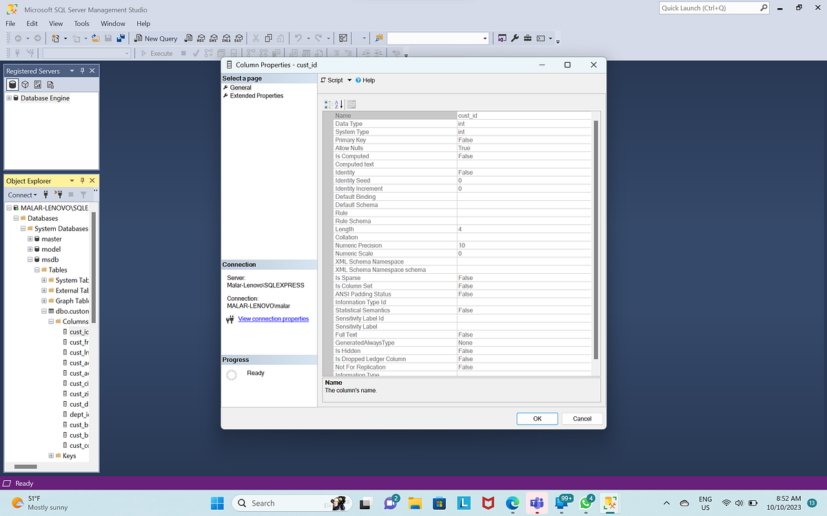The width and height of the screenshot is (827, 516).
Task: Open the Script icon in the dialog header
Action: point(323,80)
